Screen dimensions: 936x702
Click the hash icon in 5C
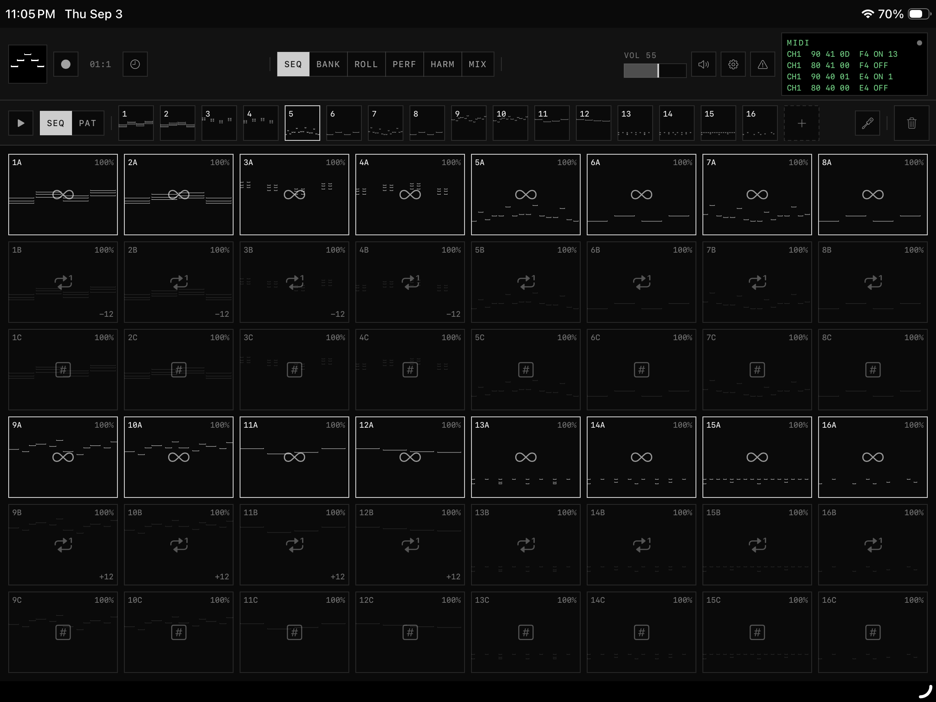pos(526,370)
